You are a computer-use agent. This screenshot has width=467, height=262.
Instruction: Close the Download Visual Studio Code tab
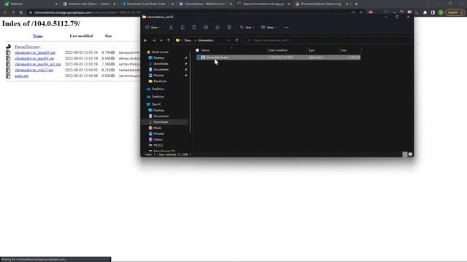click(172, 4)
